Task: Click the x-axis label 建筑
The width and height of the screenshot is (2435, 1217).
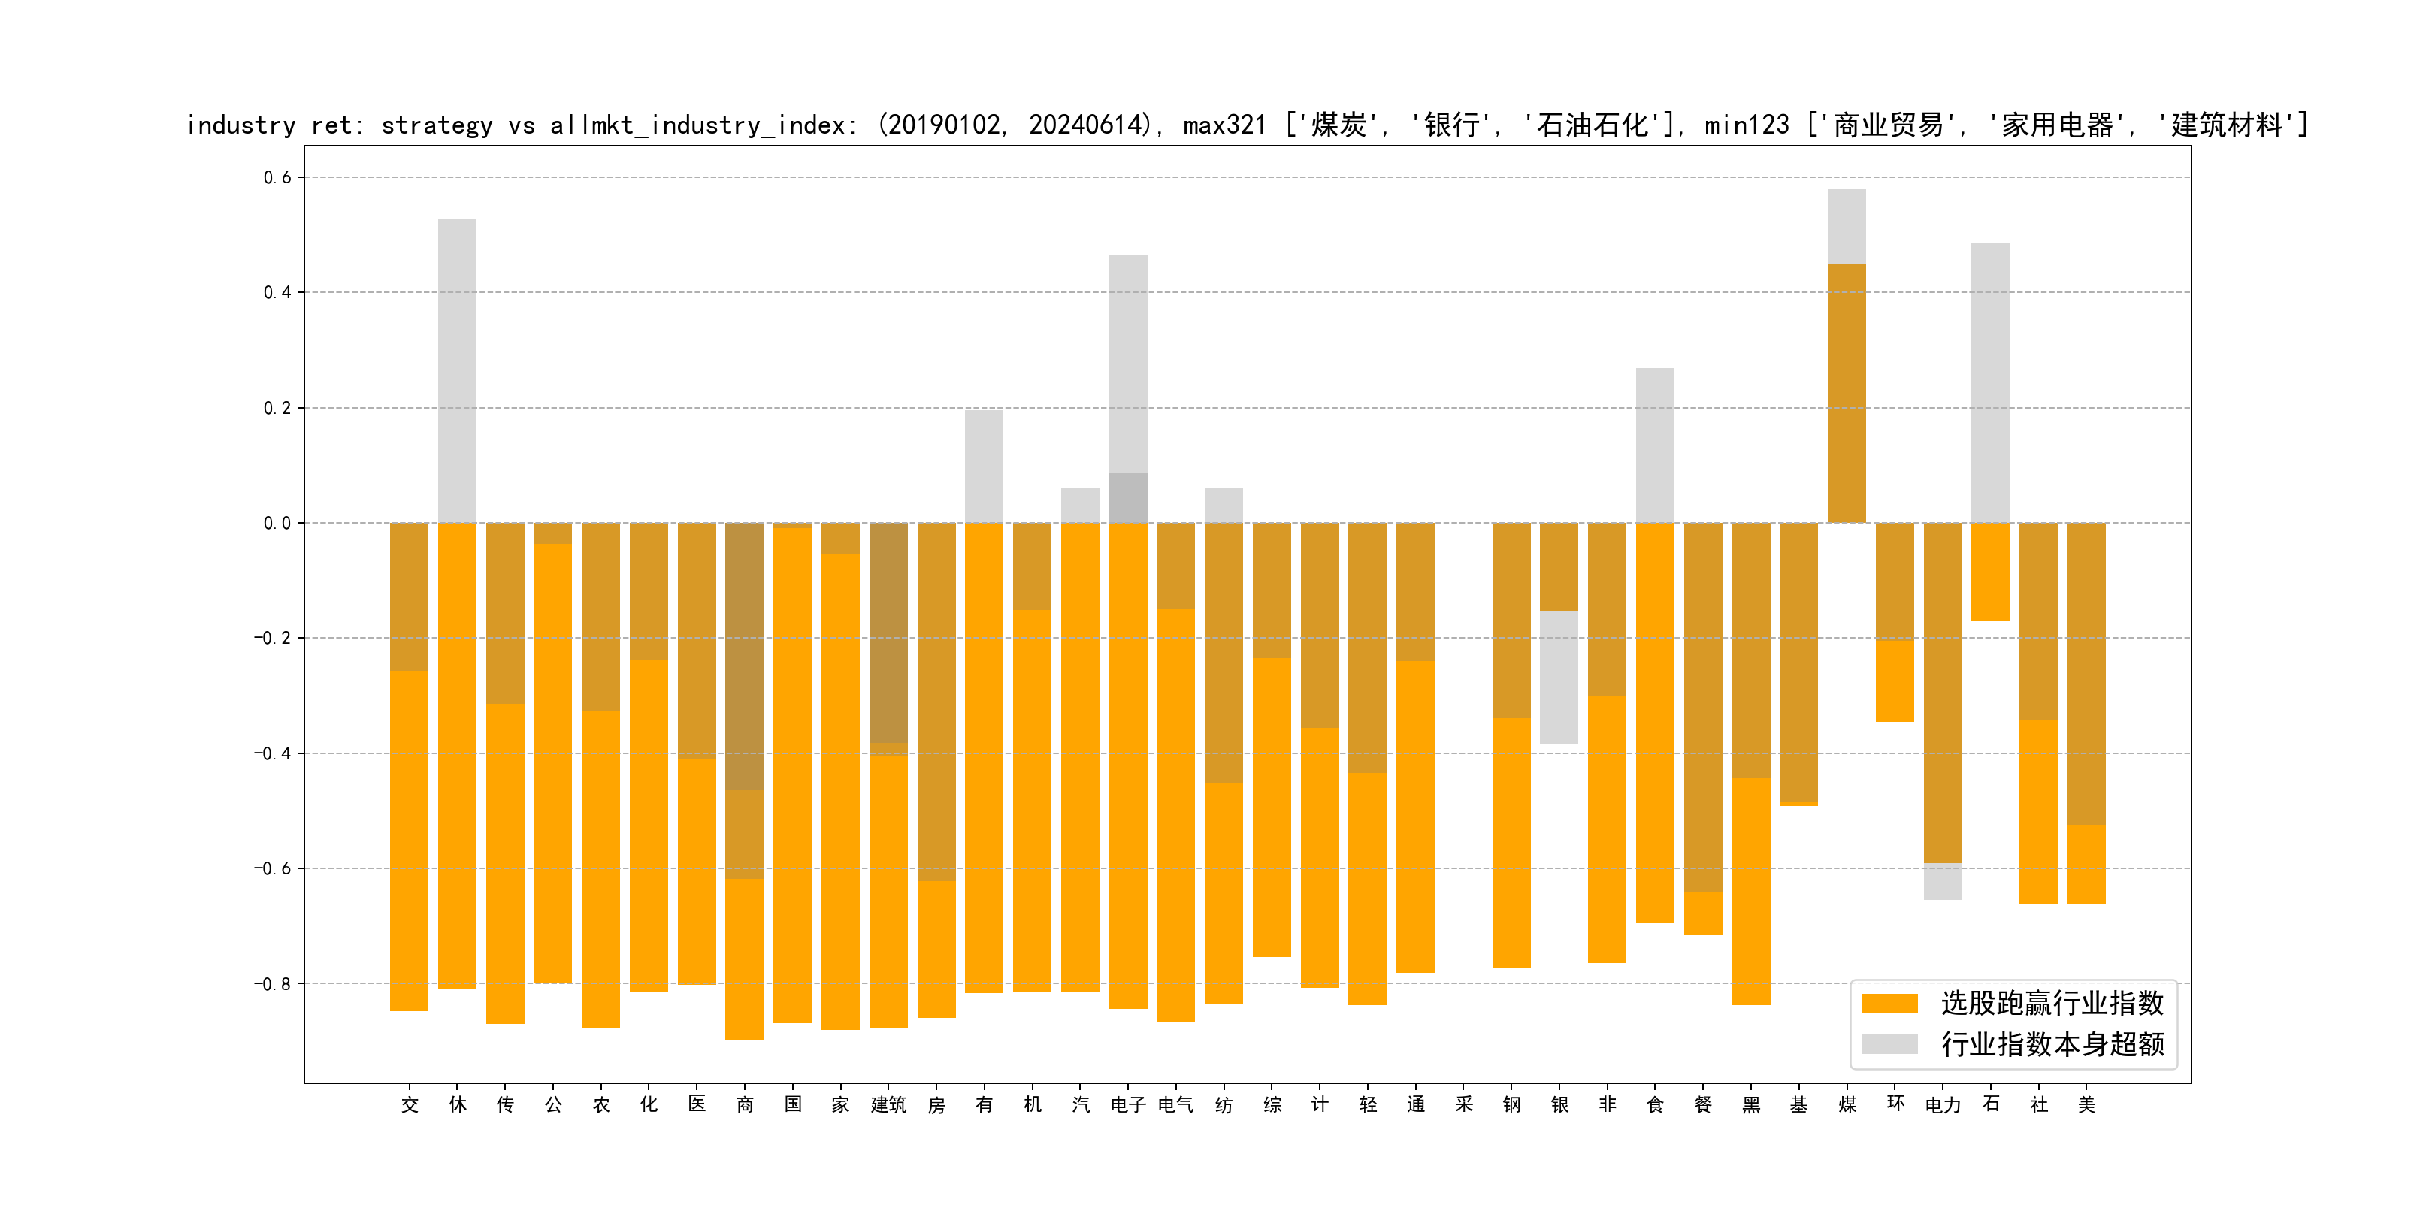Action: click(888, 1104)
